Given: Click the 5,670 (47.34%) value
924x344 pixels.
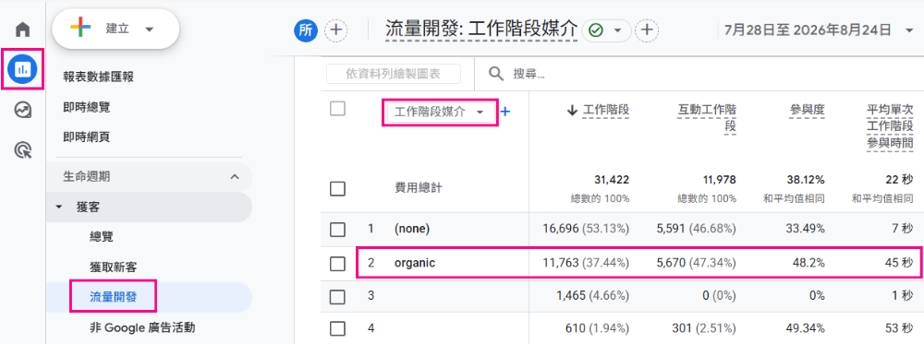Looking at the screenshot, I should [x=697, y=264].
